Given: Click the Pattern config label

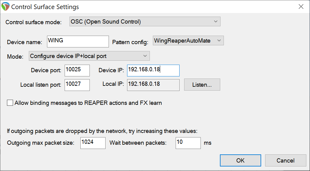Looking at the screenshot, I should coord(130,42).
